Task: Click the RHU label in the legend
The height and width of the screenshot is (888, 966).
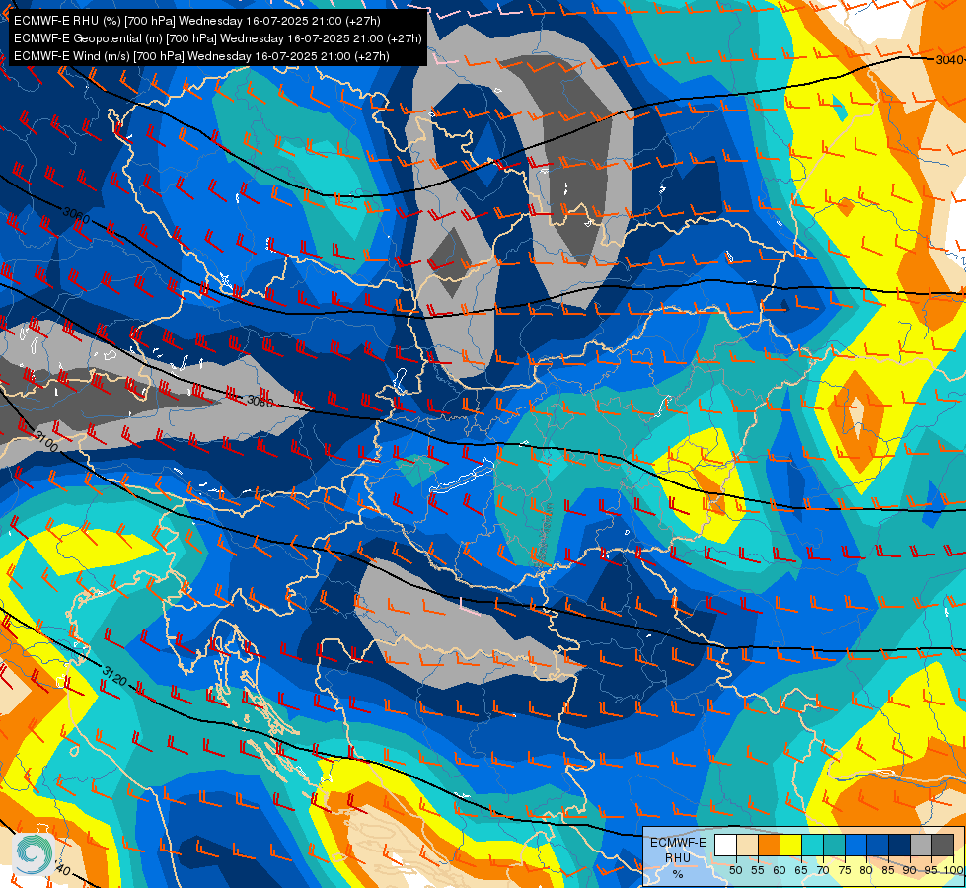Action: pos(678,857)
